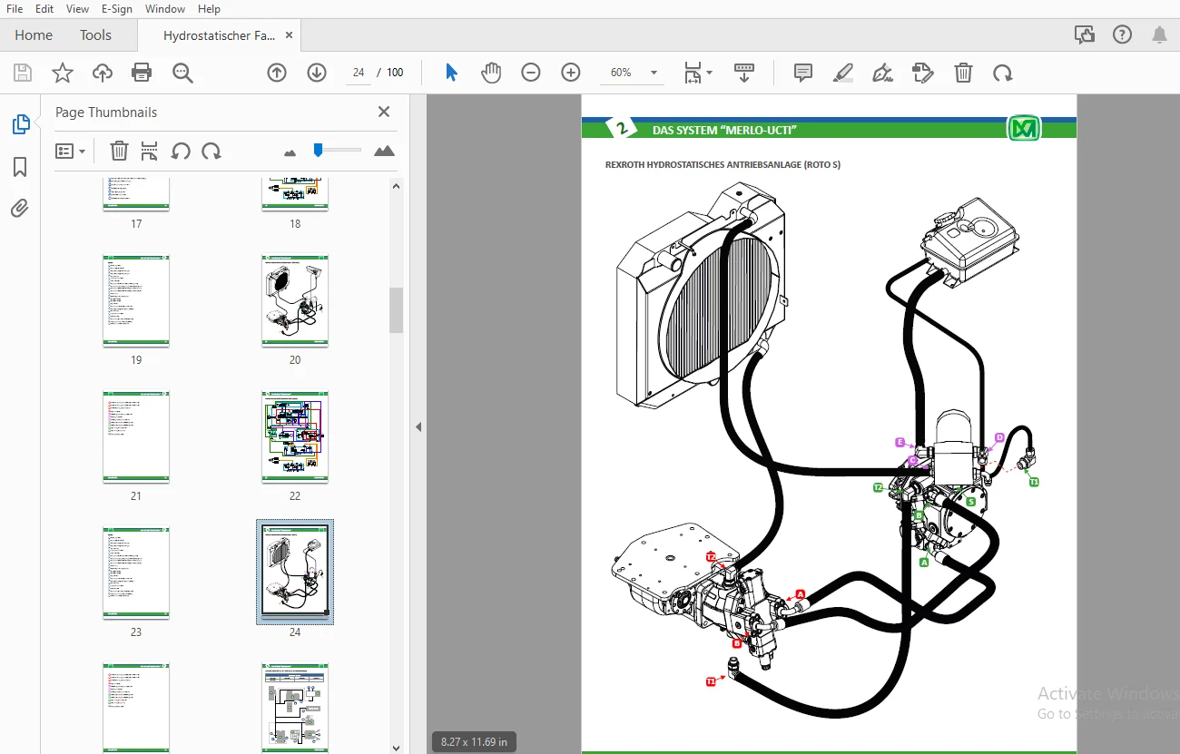Open the Page Thumbnails panel icon

pos(20,124)
